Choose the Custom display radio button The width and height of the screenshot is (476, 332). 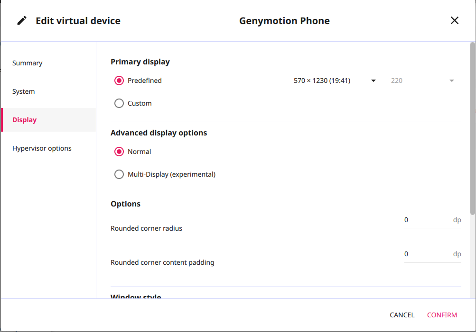(x=119, y=103)
